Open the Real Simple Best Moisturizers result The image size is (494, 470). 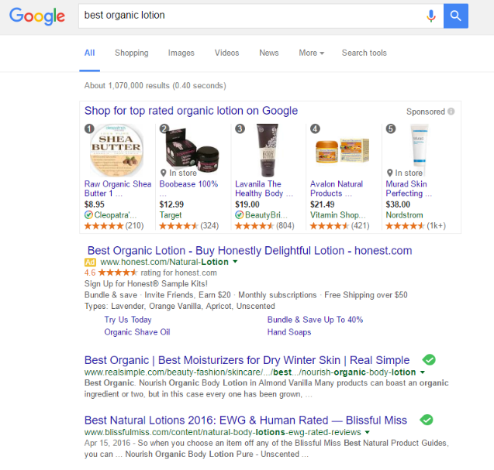click(x=247, y=360)
